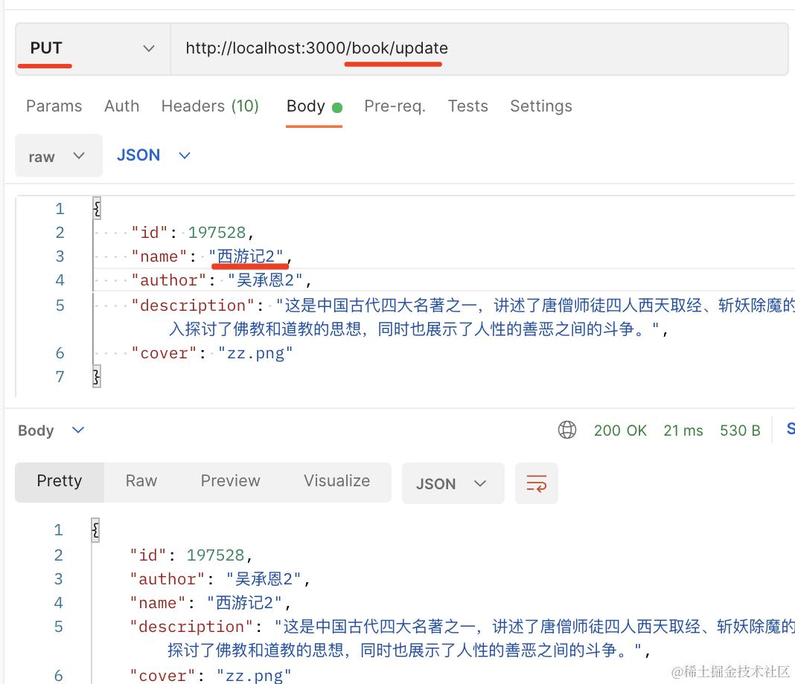Go to the Pre-req. tab
This screenshot has height=684, width=795.
pyautogui.click(x=395, y=106)
